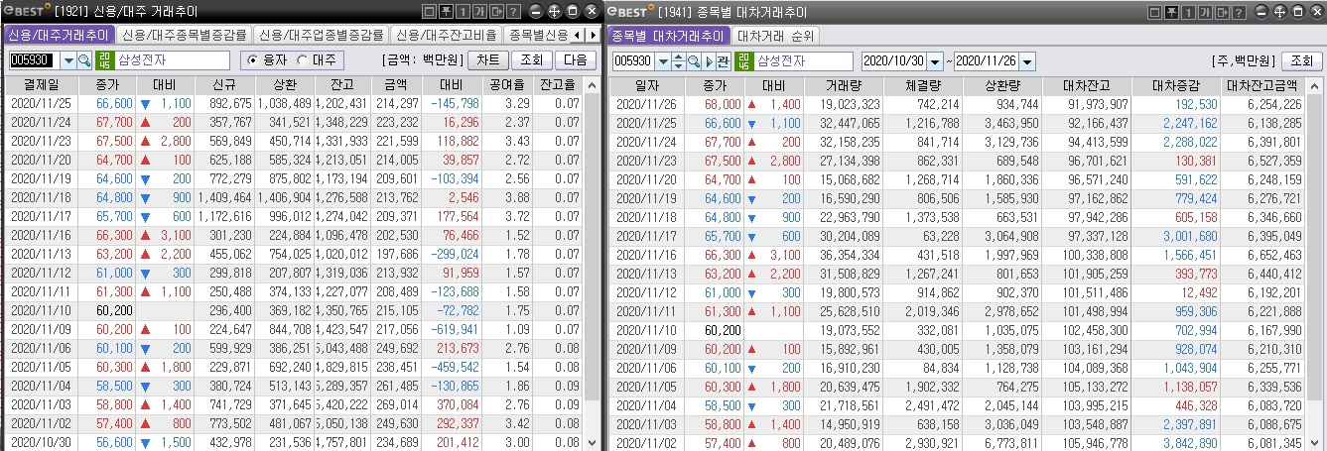Click end date field 2020/11/26
This screenshot has height=451, width=1327.
tap(986, 61)
